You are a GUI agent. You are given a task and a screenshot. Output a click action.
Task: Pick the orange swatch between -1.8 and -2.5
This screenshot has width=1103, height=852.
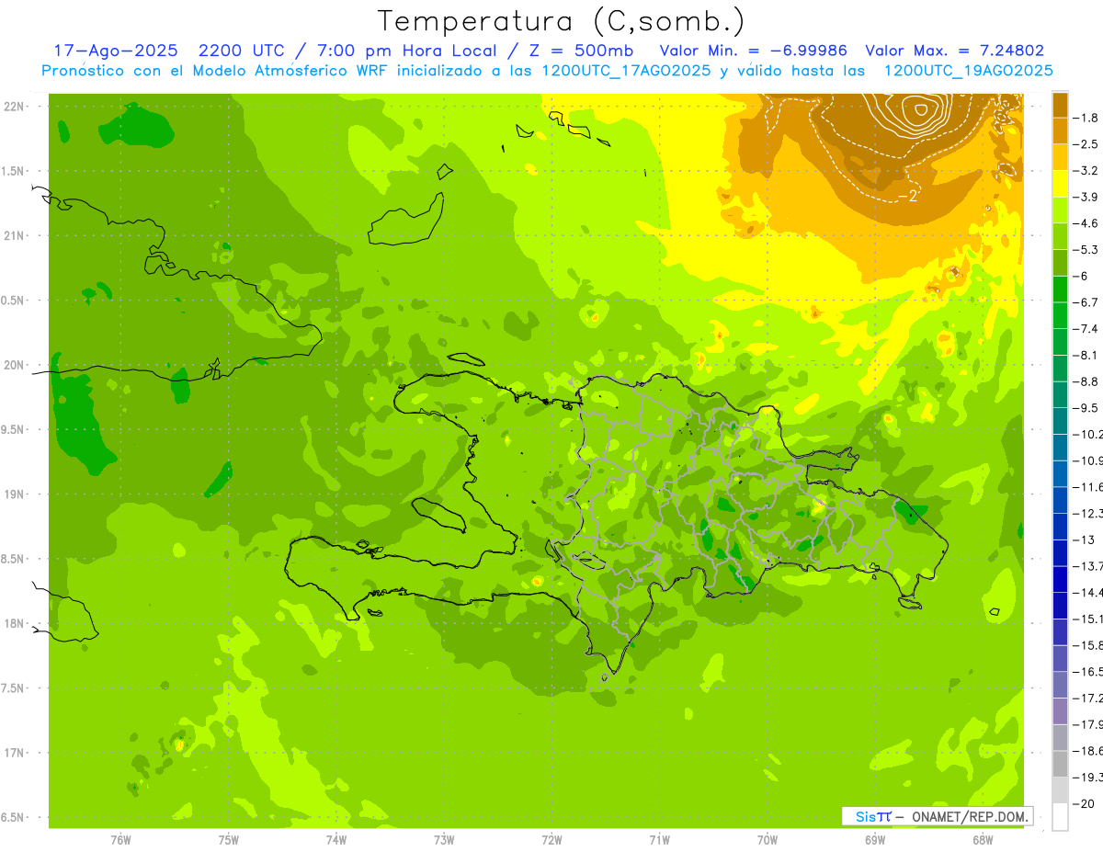(x=1060, y=131)
